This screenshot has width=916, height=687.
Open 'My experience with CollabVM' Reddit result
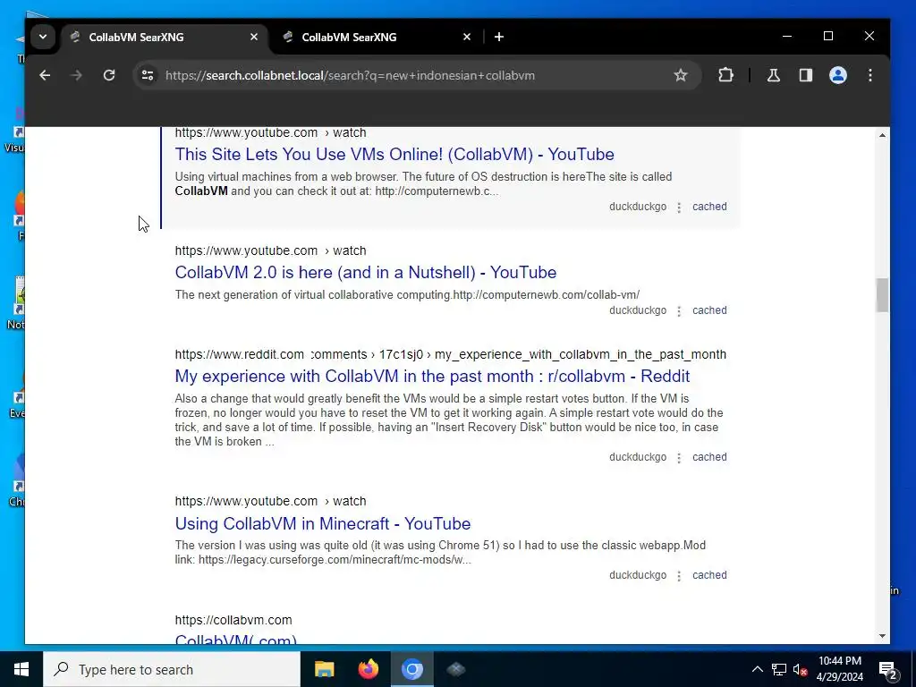432,377
